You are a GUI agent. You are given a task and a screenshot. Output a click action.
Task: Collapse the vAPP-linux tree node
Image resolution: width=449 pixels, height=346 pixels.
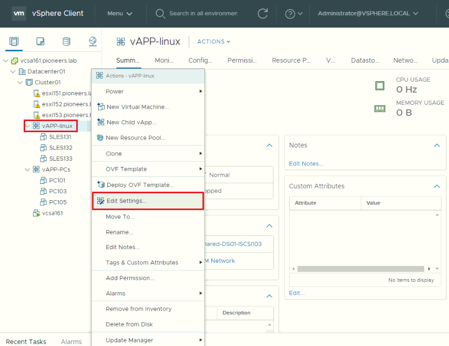pyautogui.click(x=27, y=126)
